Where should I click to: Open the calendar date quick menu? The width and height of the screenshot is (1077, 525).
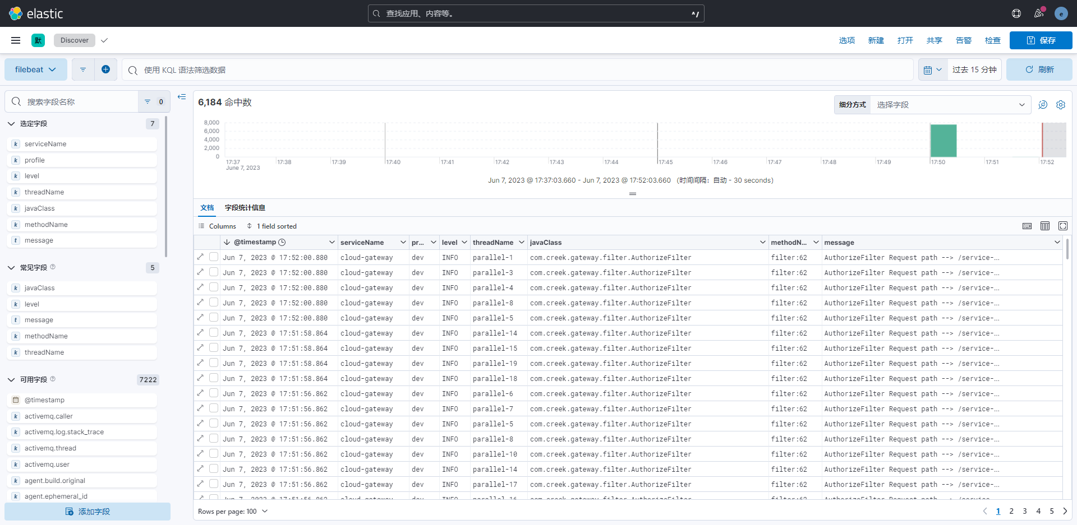point(932,70)
